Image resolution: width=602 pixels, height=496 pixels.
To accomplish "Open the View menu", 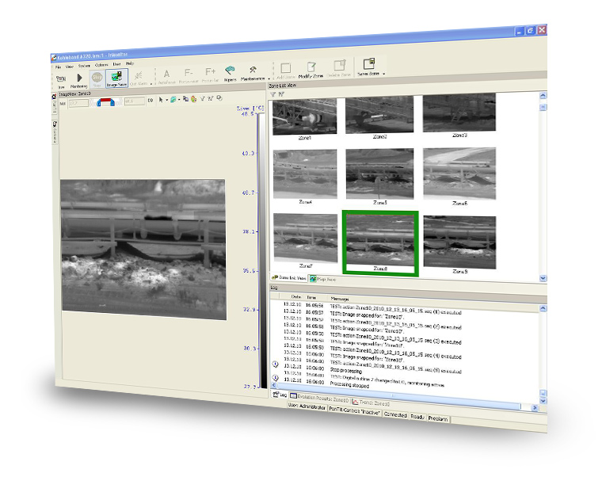I will pyautogui.click(x=70, y=67).
